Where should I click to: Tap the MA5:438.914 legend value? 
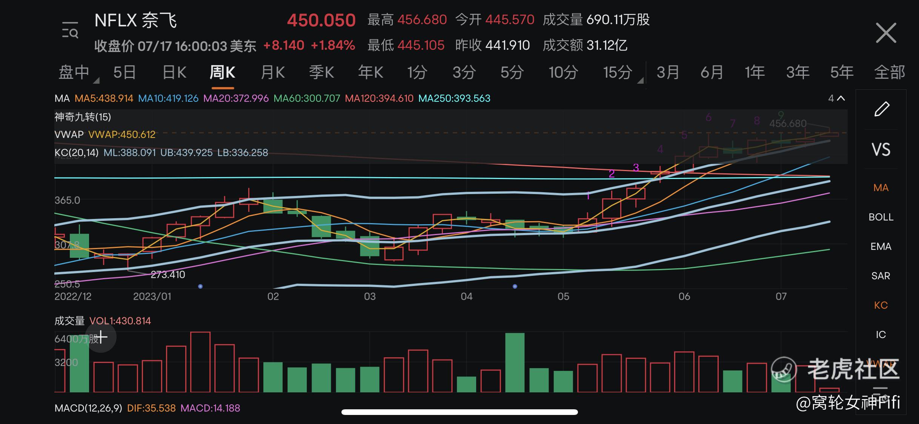[x=104, y=99]
